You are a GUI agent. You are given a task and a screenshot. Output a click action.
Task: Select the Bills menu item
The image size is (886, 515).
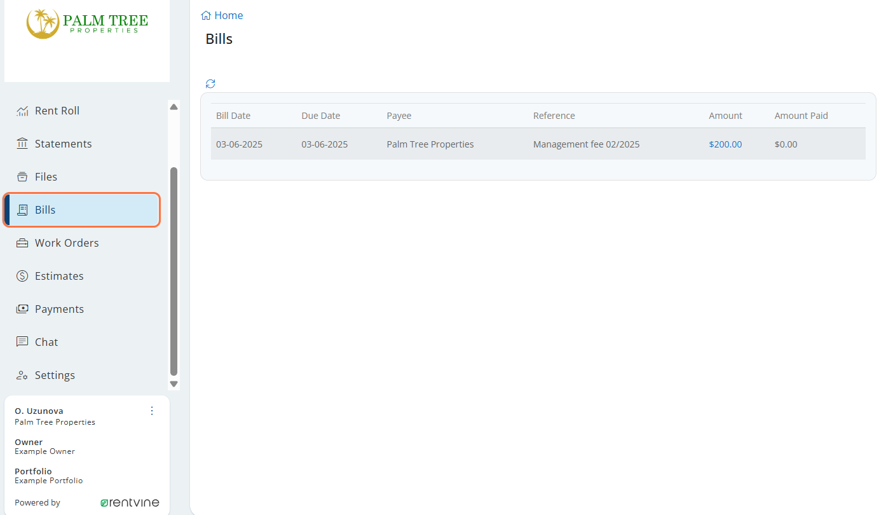pyautogui.click(x=82, y=210)
